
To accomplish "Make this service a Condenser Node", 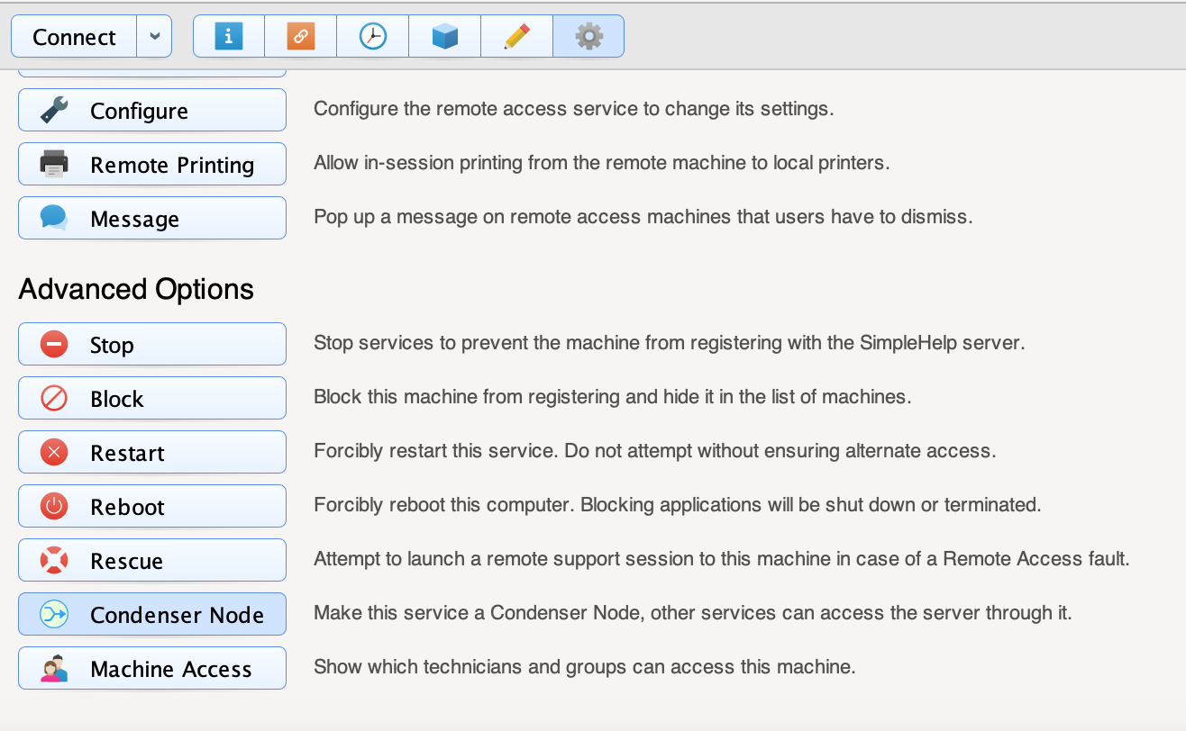I will coord(152,614).
